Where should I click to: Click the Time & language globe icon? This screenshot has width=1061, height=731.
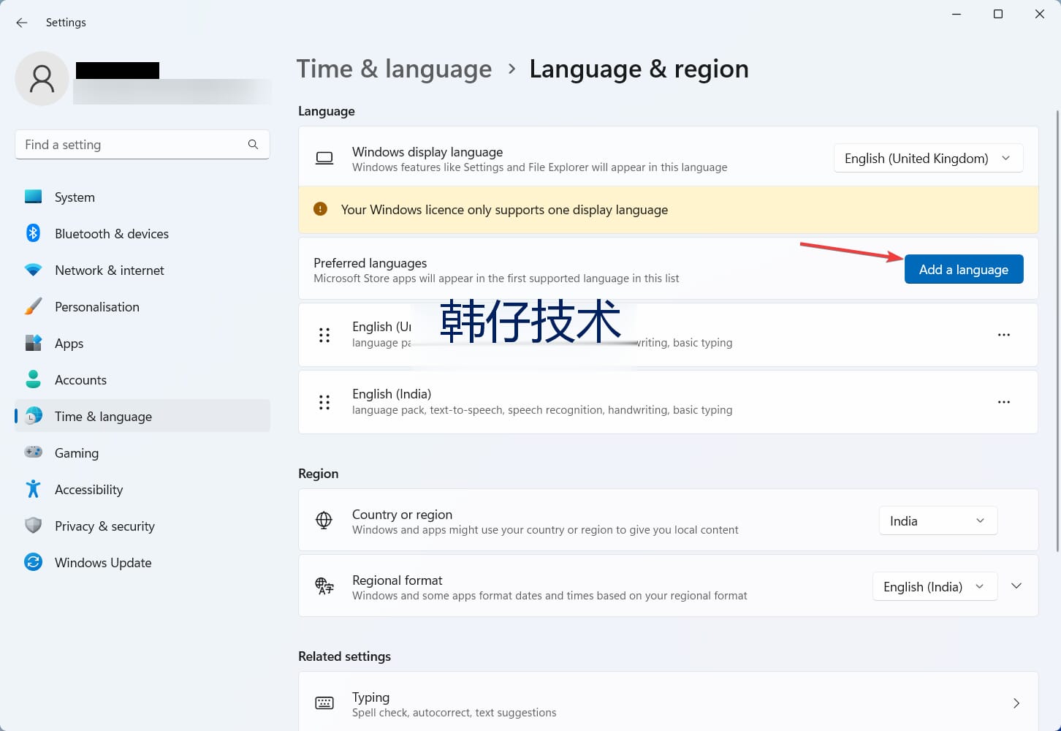[33, 416]
